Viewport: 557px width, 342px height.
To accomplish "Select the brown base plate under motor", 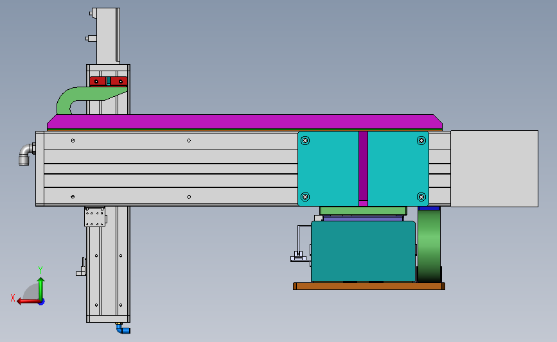I will pyautogui.click(x=369, y=286).
